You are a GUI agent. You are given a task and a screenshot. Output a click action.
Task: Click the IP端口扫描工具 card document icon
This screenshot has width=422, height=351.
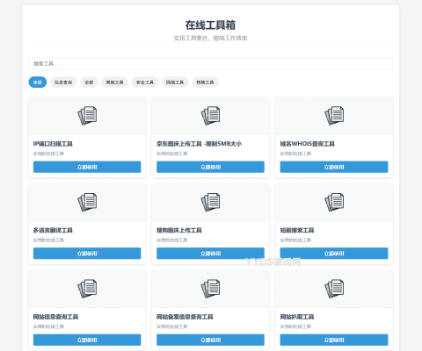(x=87, y=116)
